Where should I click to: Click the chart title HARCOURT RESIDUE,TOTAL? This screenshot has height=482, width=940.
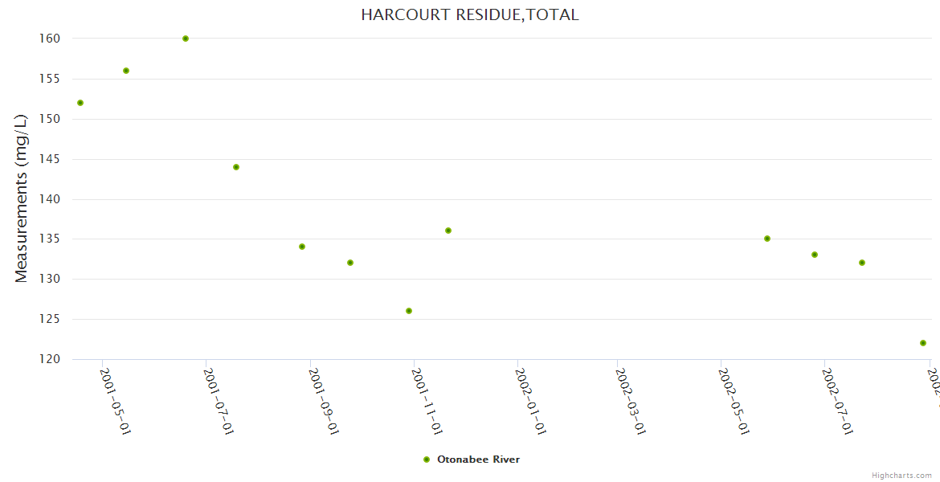pyautogui.click(x=469, y=14)
